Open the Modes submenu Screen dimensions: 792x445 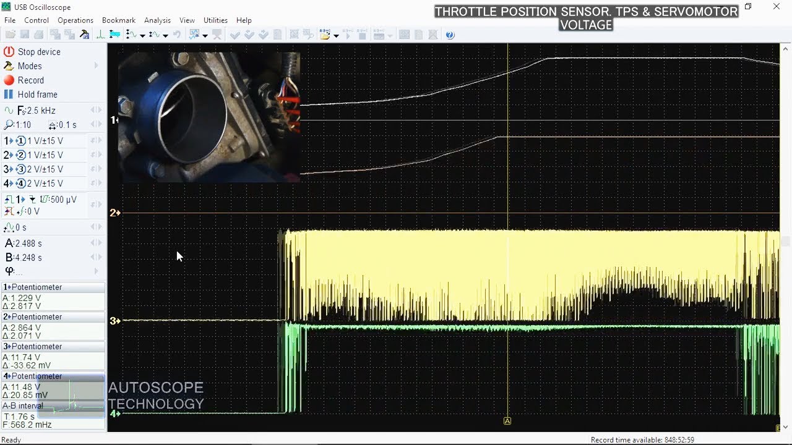coord(52,66)
